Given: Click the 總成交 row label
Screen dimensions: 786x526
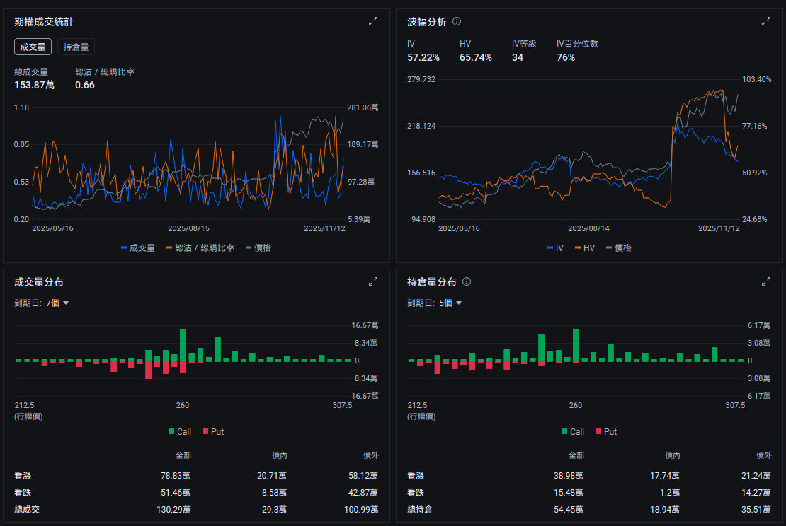Looking at the screenshot, I should point(27,510).
